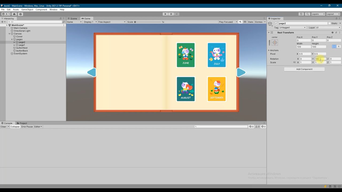
Task: Select buttonNext in Hierarchy
Action: tap(22, 48)
